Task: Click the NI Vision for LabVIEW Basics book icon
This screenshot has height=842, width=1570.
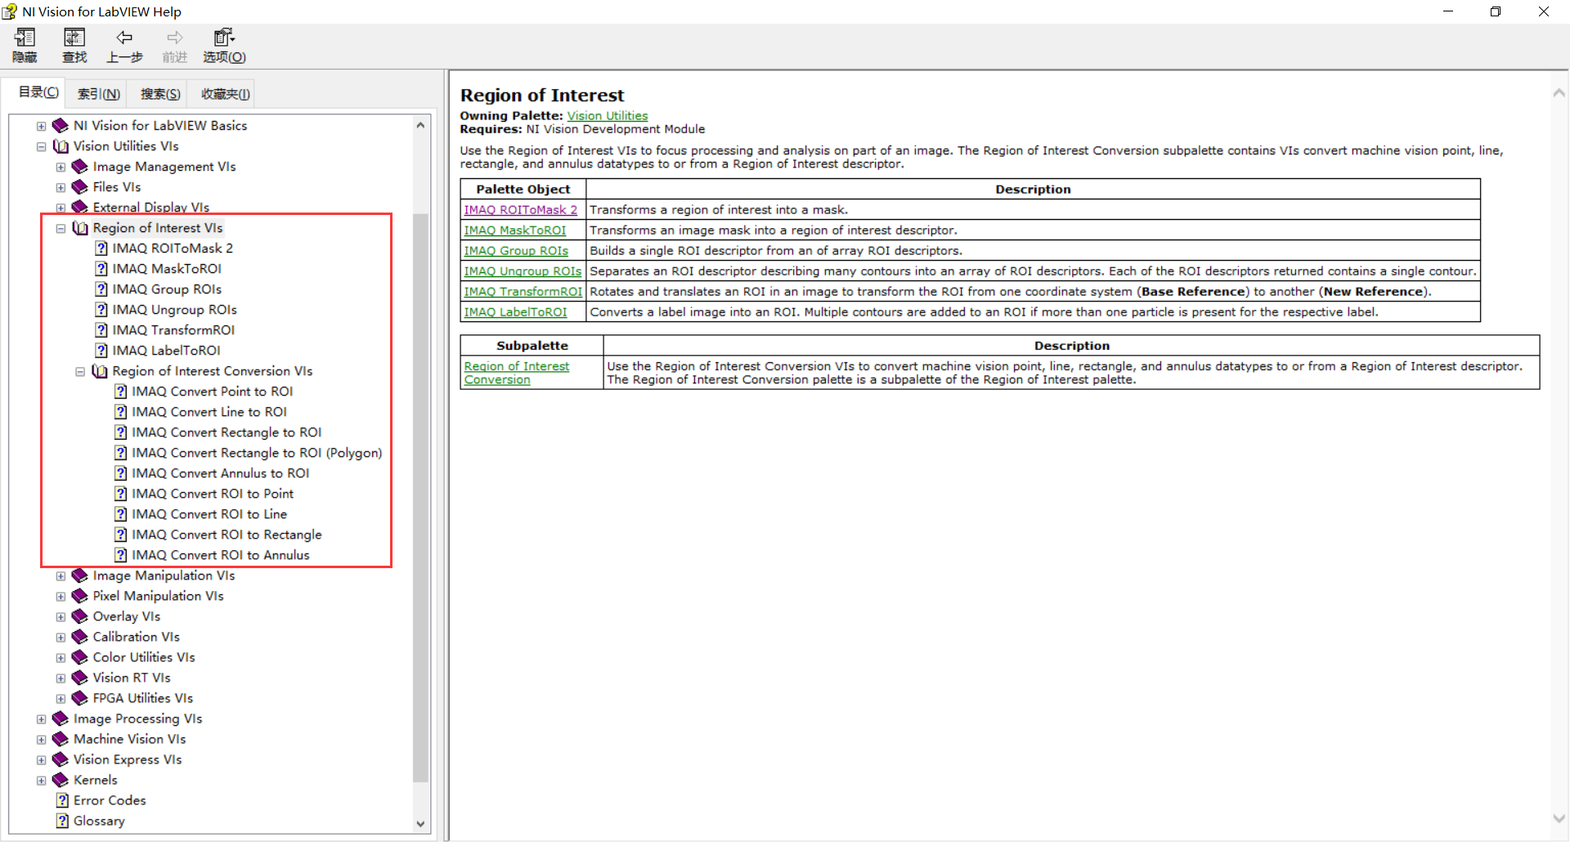Action: 61,125
